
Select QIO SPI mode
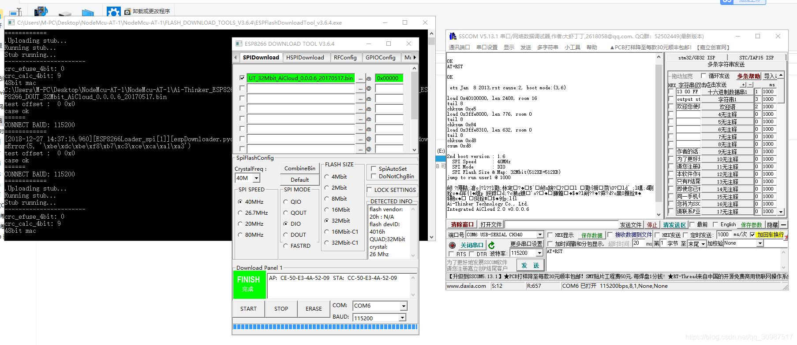click(286, 202)
